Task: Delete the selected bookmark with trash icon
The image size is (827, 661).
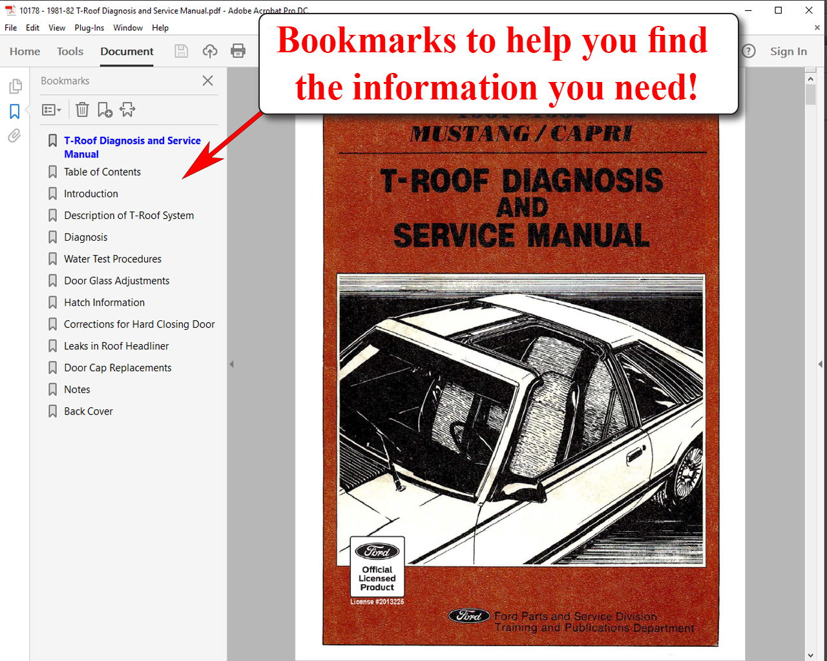Action: tap(82, 110)
